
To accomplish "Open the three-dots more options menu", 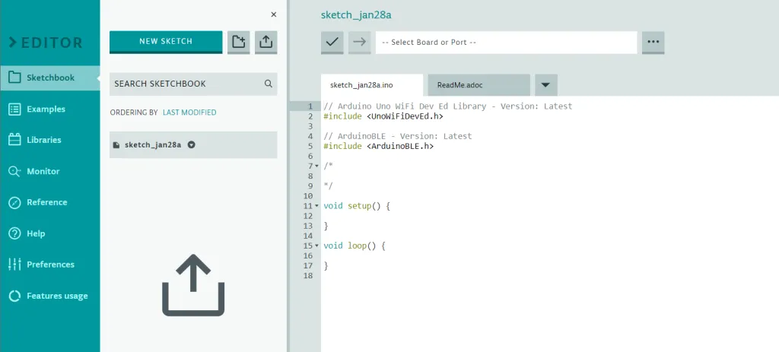I will tap(653, 43).
